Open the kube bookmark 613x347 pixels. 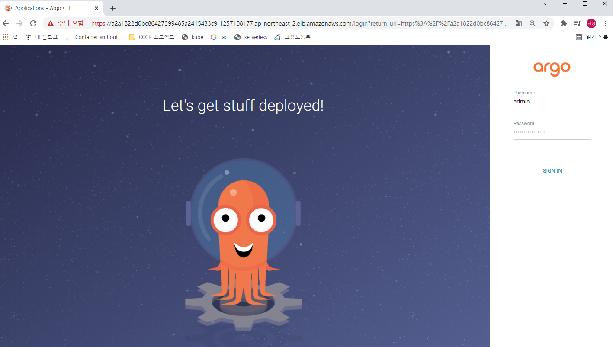[x=193, y=37]
